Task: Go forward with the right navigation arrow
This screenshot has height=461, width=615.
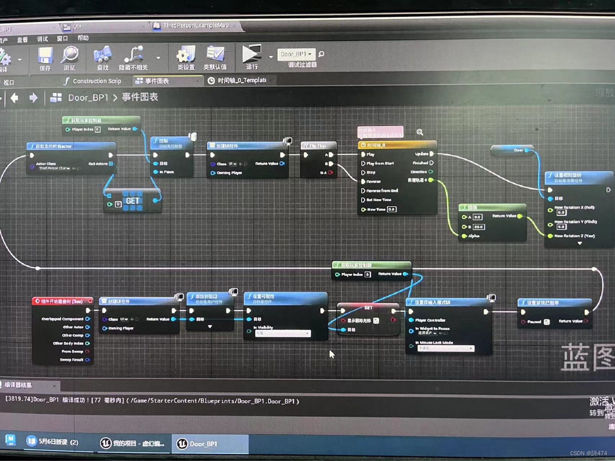Action: pos(33,98)
